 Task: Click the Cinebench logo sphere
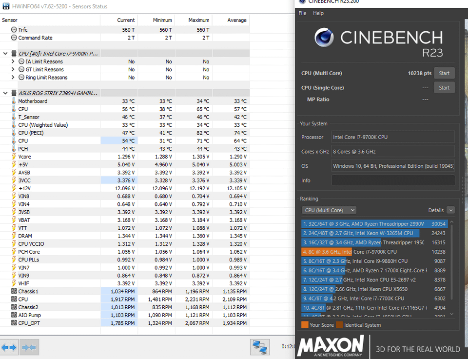[x=324, y=38]
